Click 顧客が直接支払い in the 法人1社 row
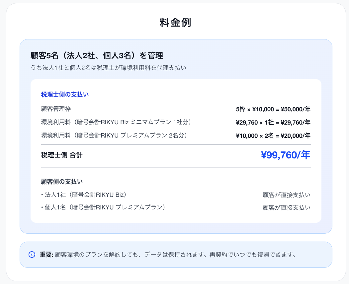 point(287,195)
